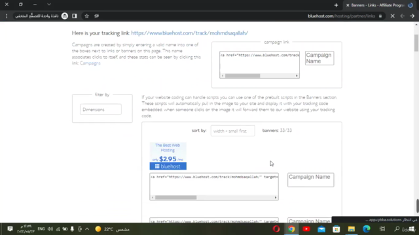Click the right-pointing navigation arrow
This screenshot has width=419, height=235.
tap(412, 16)
